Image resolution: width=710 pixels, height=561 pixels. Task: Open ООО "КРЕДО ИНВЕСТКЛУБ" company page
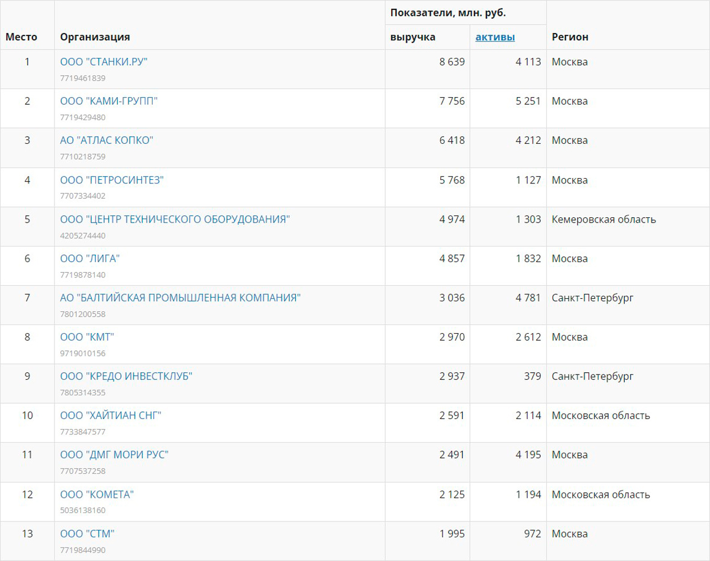pos(126,376)
